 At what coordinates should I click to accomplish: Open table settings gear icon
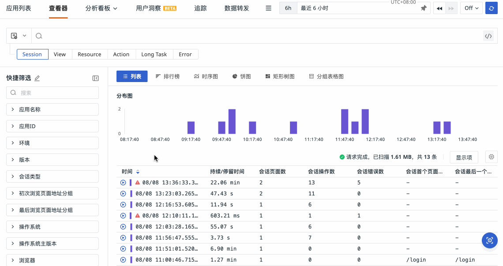491,157
